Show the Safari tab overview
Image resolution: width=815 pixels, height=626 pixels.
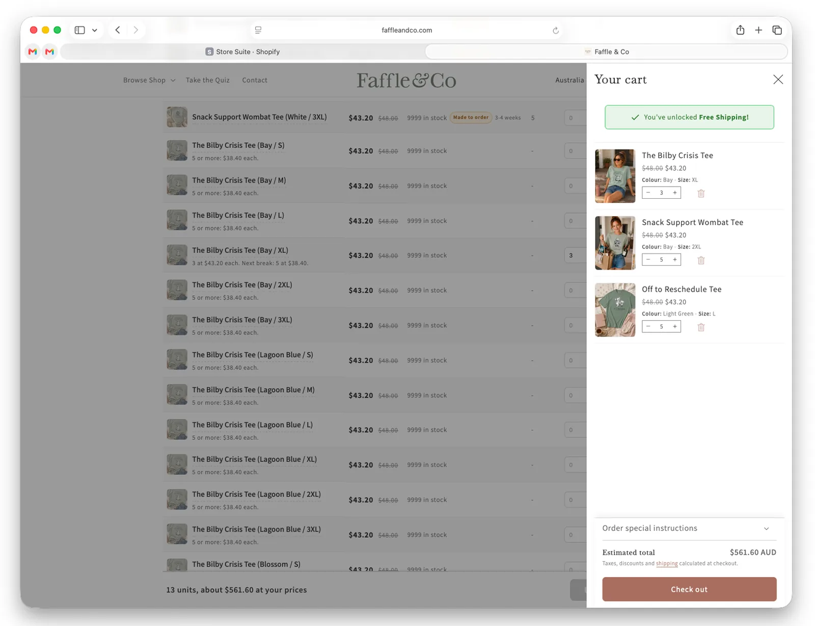(777, 30)
